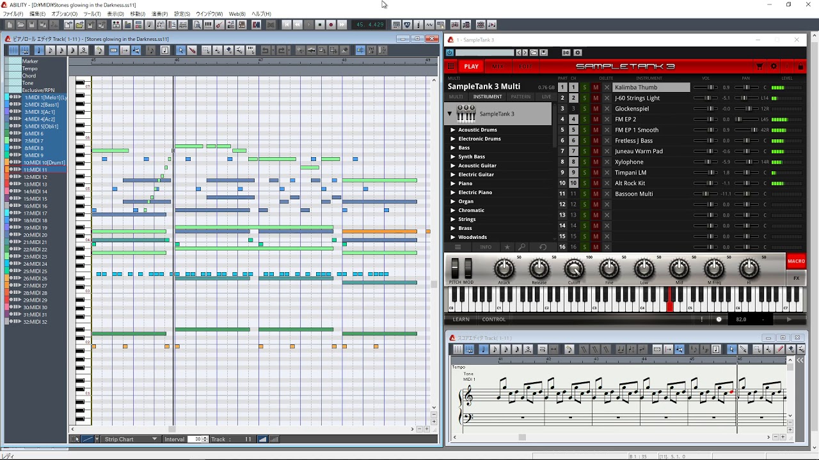Solo the Alt Rock Kit part
819x460 pixels.
tap(584, 183)
